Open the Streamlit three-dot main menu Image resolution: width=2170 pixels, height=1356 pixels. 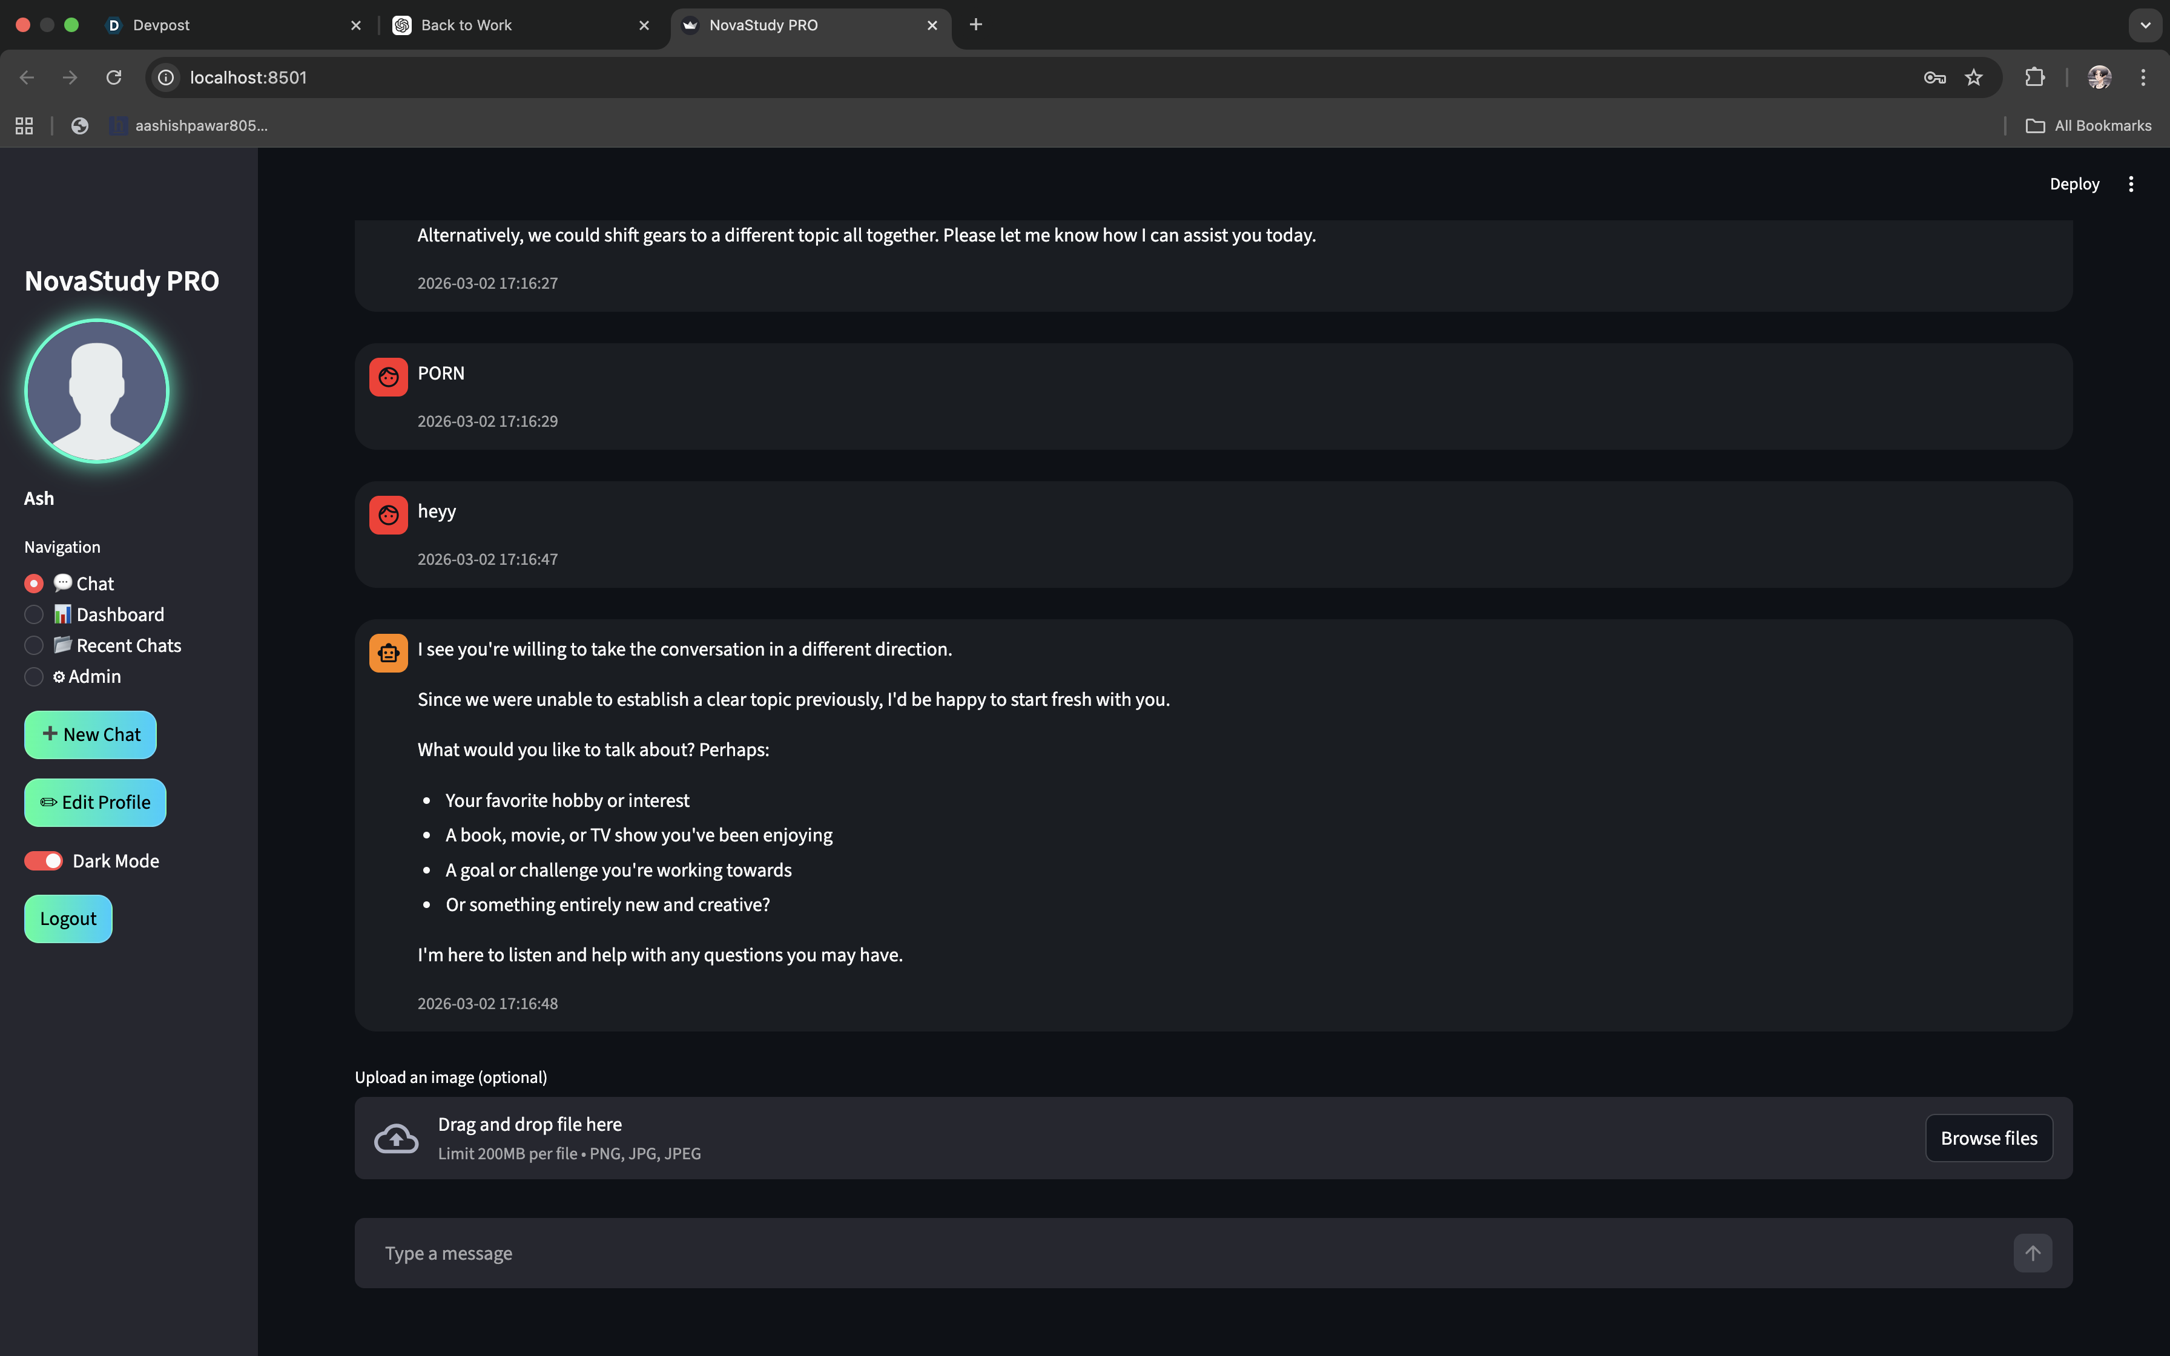pyautogui.click(x=2131, y=184)
